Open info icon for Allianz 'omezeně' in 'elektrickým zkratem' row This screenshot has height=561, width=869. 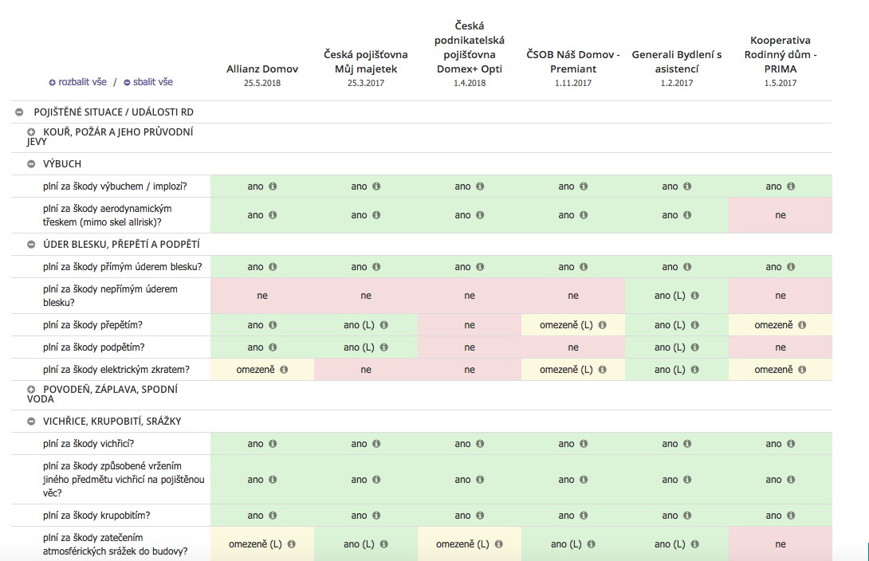tap(284, 370)
